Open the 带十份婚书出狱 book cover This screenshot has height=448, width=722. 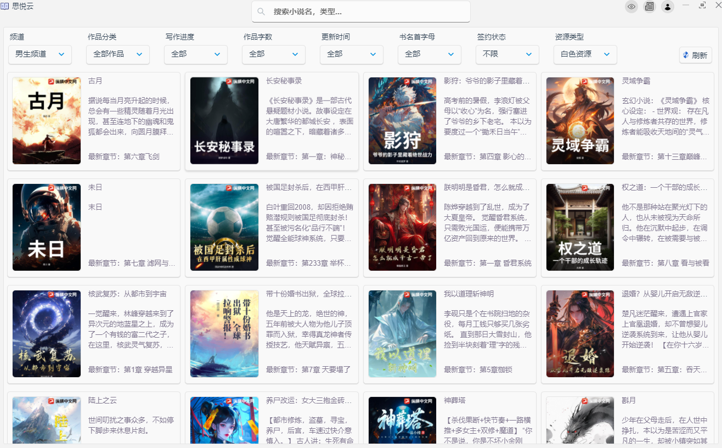tap(224, 334)
